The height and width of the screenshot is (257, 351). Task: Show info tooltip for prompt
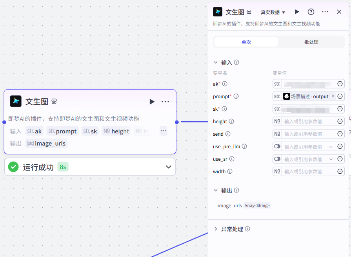236,96
